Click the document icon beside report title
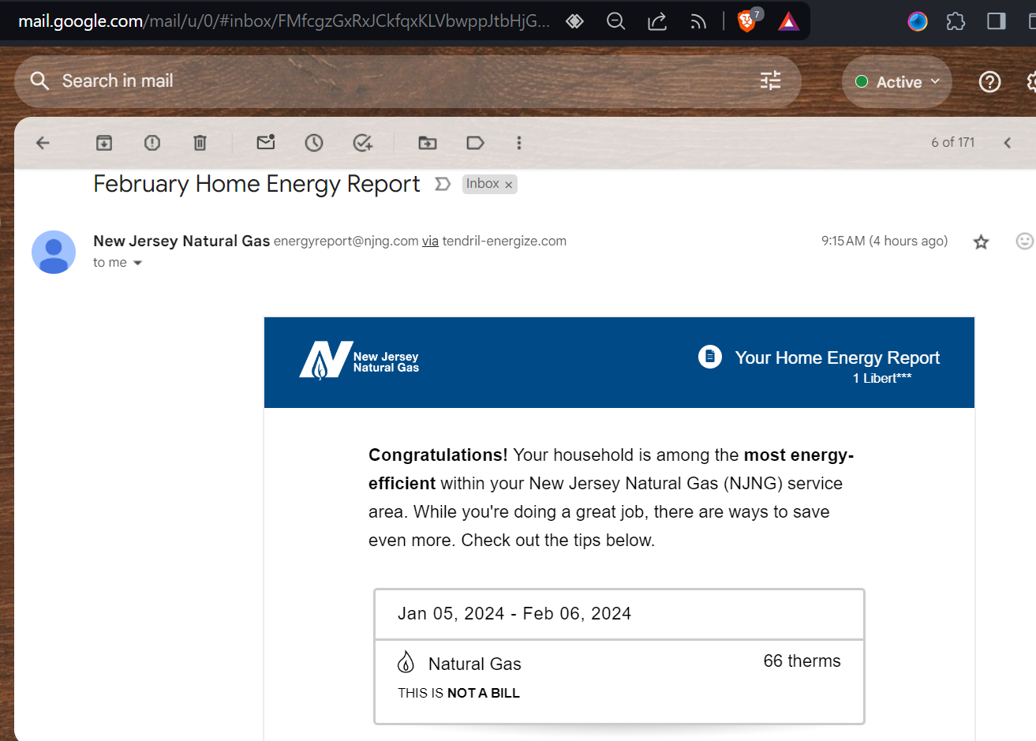1036x741 pixels. pyautogui.click(x=710, y=357)
